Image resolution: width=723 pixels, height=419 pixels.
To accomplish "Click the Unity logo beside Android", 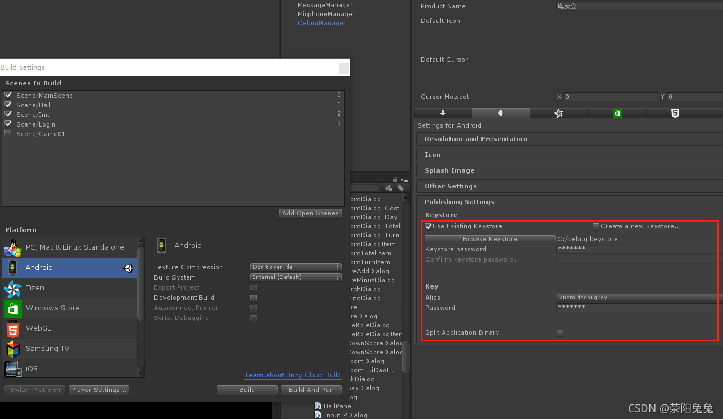I will 128,268.
